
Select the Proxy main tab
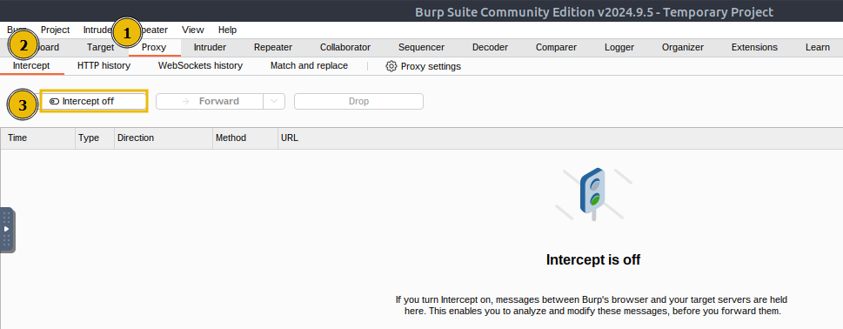(154, 47)
